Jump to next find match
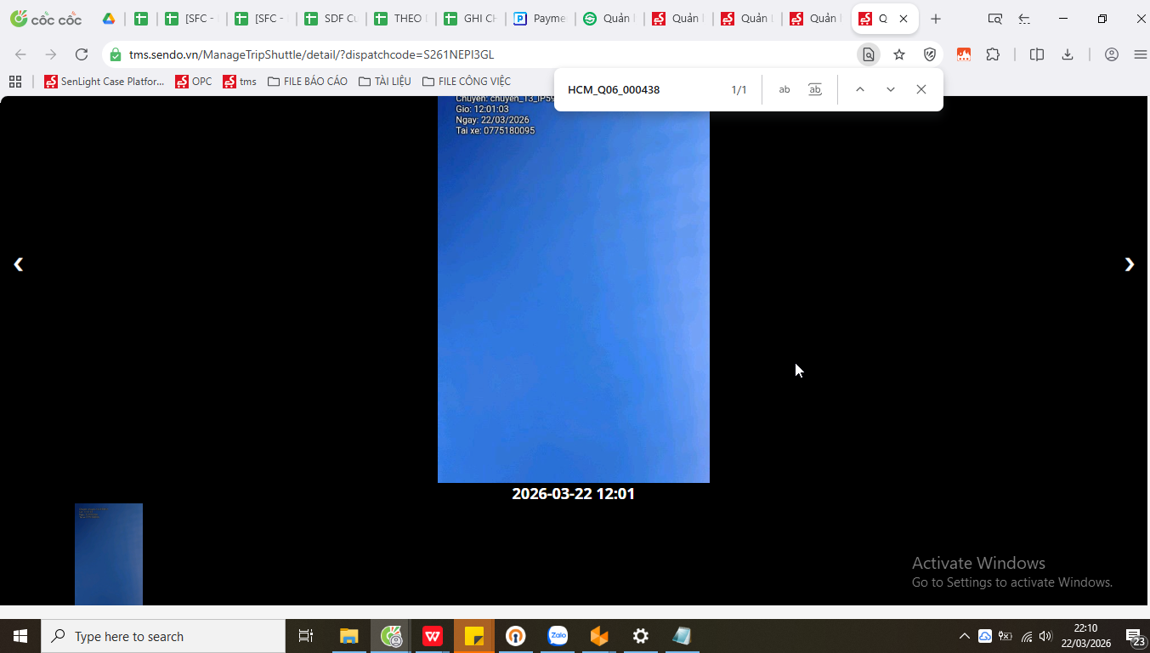1150x653 pixels. pos(890,89)
